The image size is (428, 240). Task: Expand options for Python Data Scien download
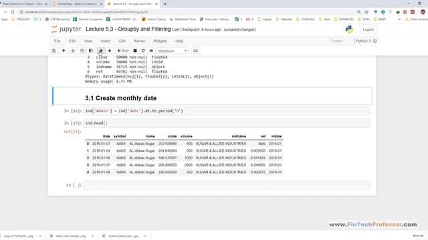coord(145,236)
